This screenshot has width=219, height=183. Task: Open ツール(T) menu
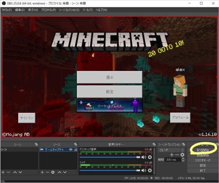[88, 10]
